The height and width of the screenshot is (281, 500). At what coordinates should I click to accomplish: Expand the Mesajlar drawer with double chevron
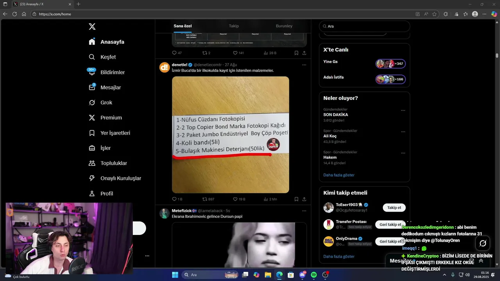click(481, 261)
